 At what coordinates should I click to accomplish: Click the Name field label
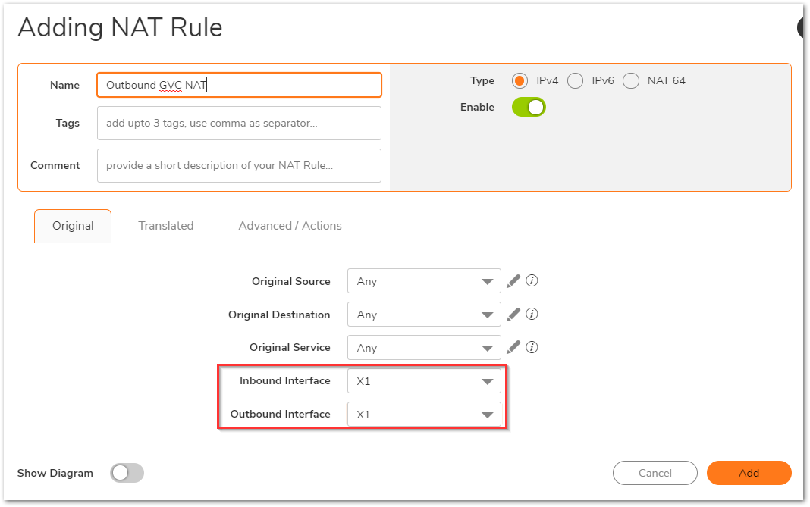[64, 85]
